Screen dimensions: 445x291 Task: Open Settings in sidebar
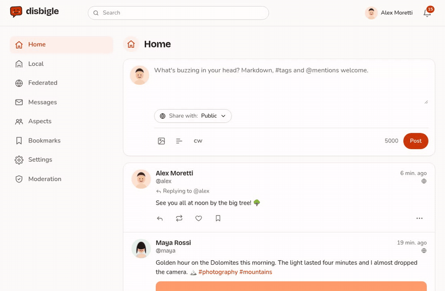[61, 160]
